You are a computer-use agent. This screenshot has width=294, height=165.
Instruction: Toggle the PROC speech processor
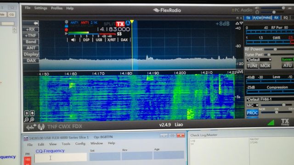252,113
